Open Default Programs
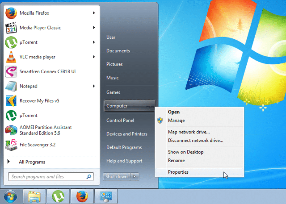The image size is (286, 204). pyautogui.click(x=124, y=147)
